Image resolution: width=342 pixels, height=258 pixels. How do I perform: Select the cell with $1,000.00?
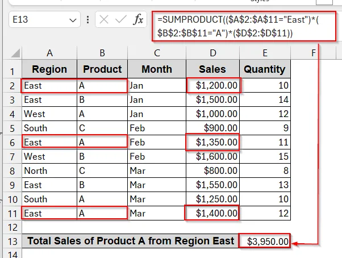[x=212, y=114]
